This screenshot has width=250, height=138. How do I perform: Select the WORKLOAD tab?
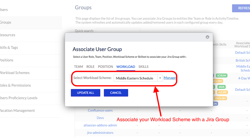click(126, 67)
